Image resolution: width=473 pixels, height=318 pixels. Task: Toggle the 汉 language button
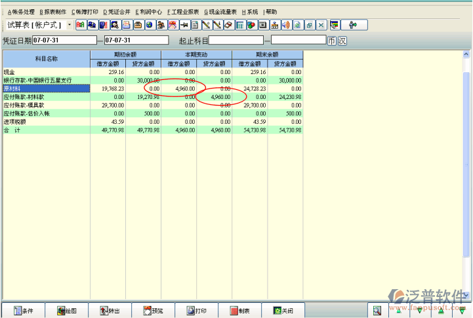tap(342, 41)
